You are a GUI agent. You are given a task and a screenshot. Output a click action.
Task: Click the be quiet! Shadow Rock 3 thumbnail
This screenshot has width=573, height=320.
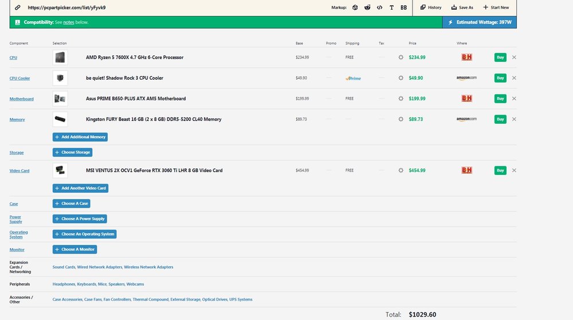point(60,78)
